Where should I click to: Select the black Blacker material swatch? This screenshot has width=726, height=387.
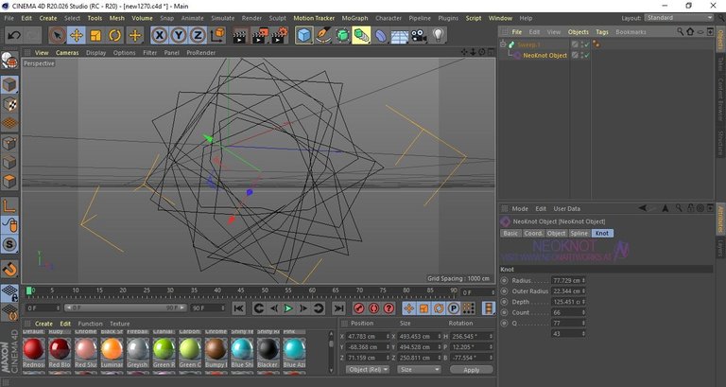tap(268, 349)
